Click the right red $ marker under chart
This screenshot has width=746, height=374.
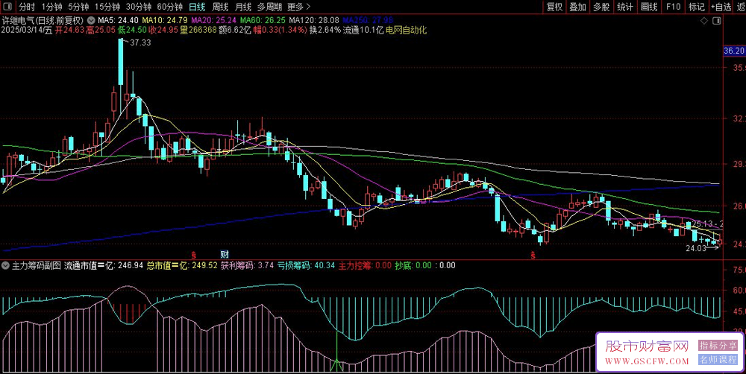coord(533,255)
